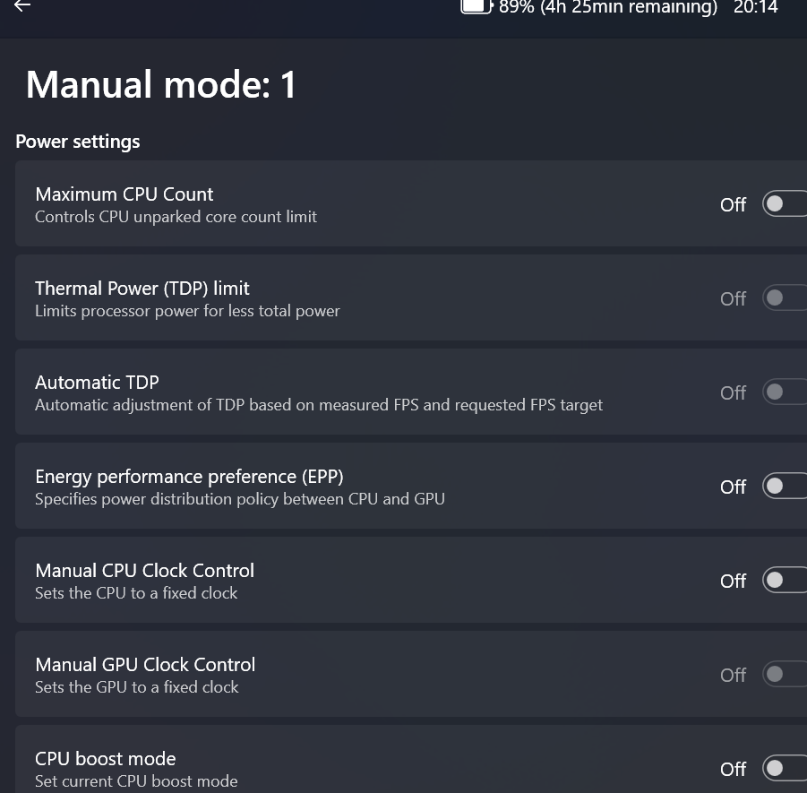Click the 89% battery percentage text

click(x=518, y=8)
